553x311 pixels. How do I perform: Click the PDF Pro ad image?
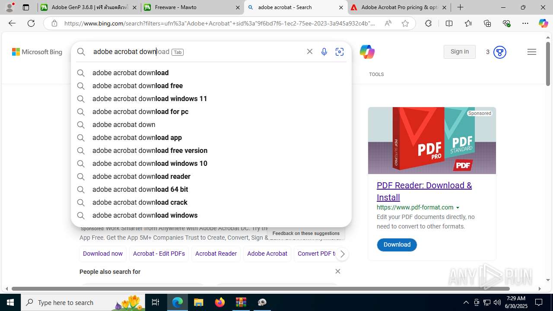[432, 140]
